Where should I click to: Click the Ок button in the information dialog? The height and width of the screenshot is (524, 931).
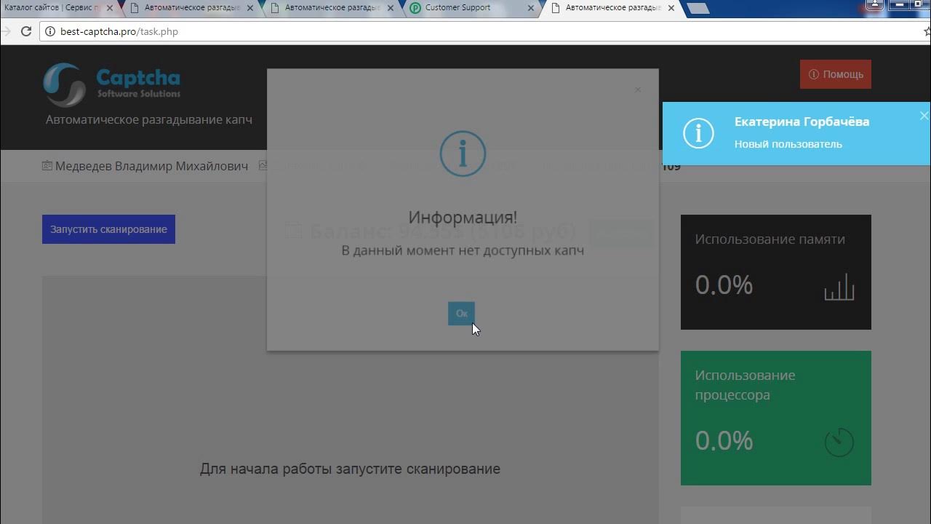point(461,314)
